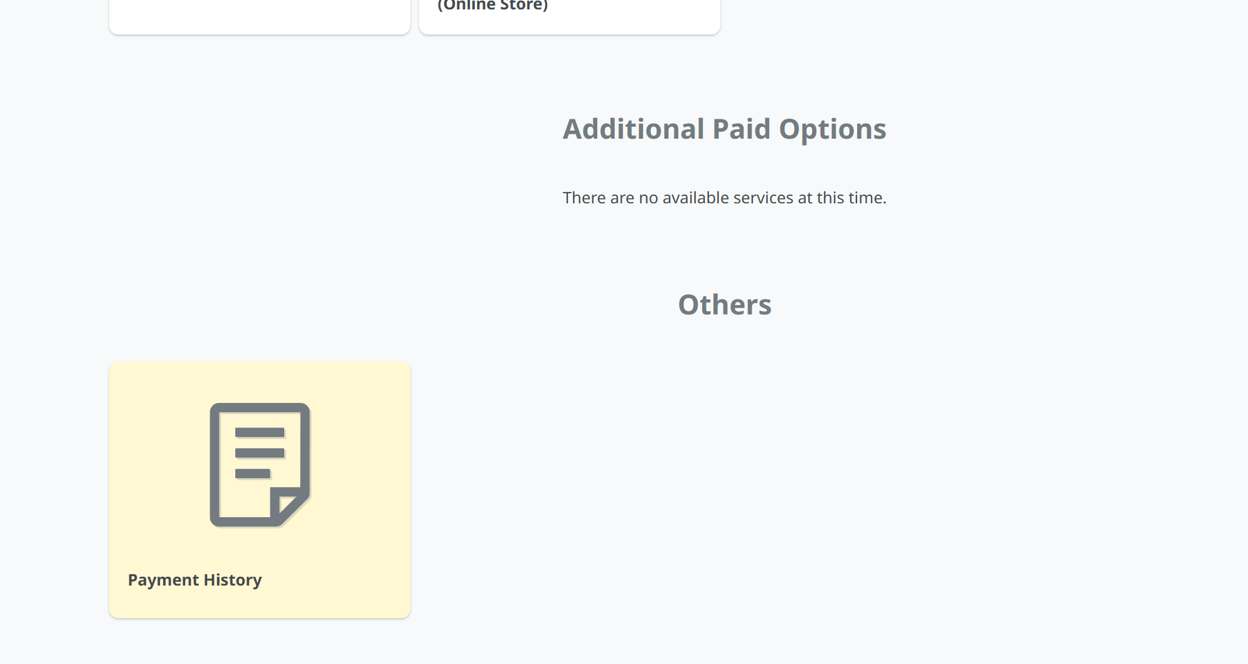1248x664 pixels.
Task: Click the "Additional Paid Options" heading
Action: (x=724, y=129)
